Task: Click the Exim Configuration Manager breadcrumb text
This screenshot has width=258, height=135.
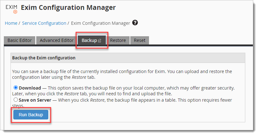Action: (100, 23)
